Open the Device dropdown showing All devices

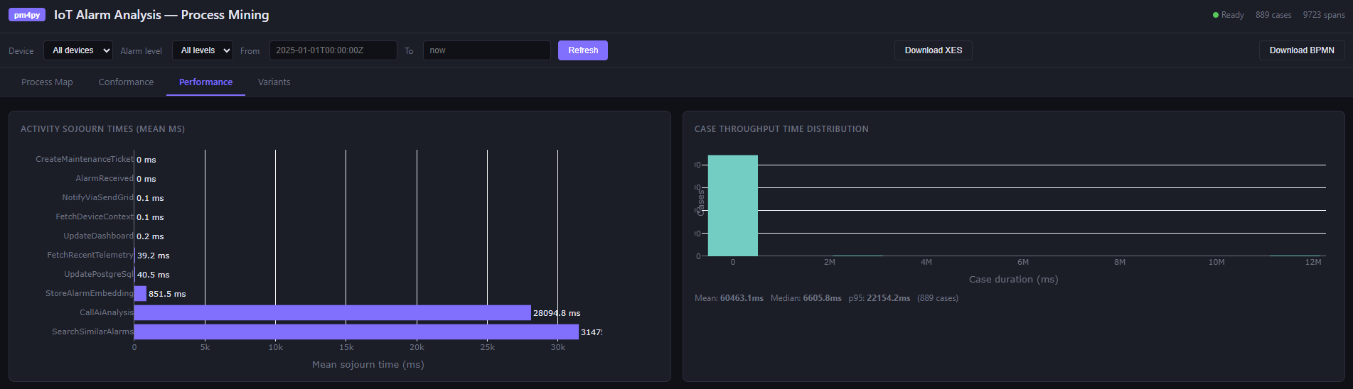[78, 50]
